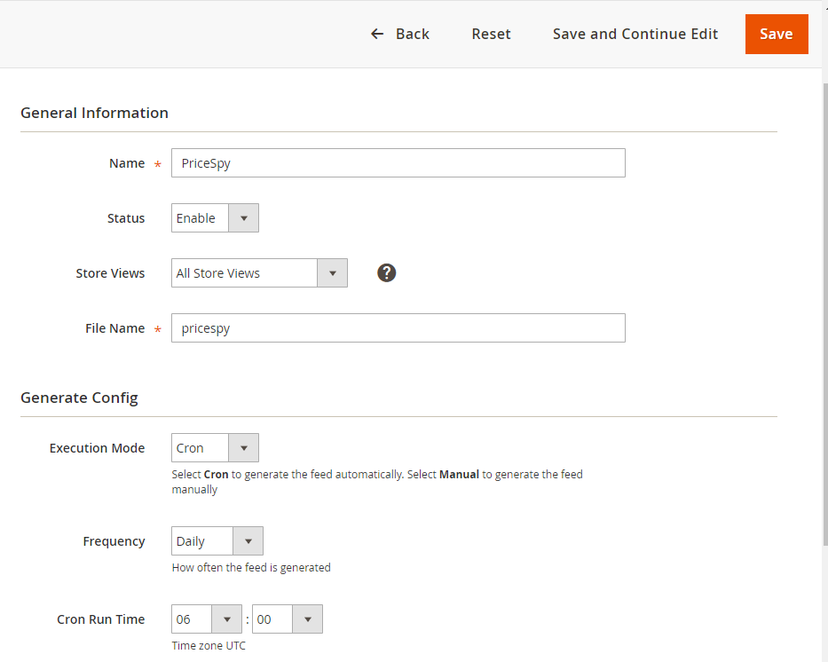Click the Frequency label
This screenshot has width=828, height=662.
114,541
